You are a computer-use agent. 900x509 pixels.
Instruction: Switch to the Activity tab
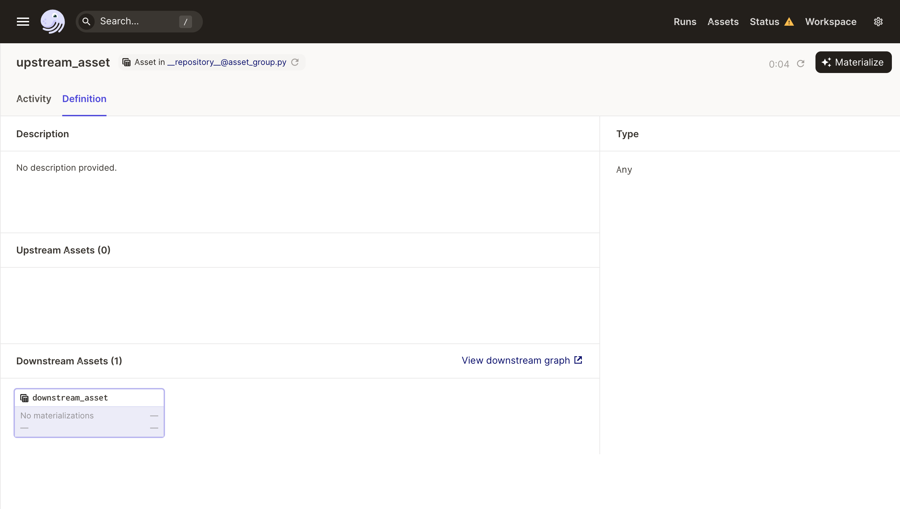(x=34, y=98)
